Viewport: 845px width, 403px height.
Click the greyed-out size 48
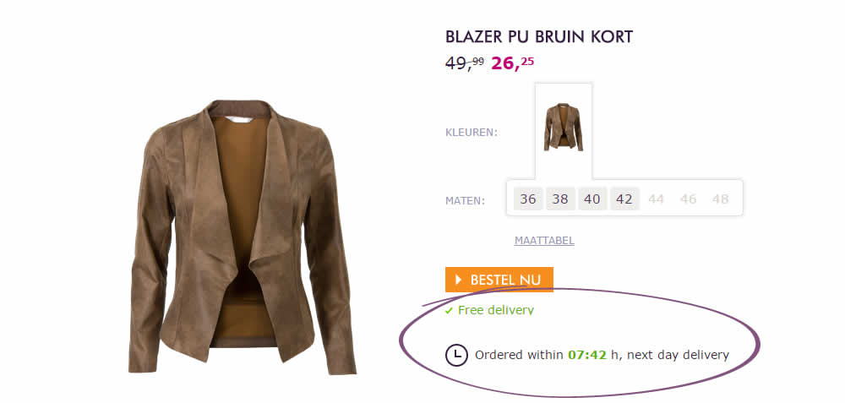pos(720,199)
